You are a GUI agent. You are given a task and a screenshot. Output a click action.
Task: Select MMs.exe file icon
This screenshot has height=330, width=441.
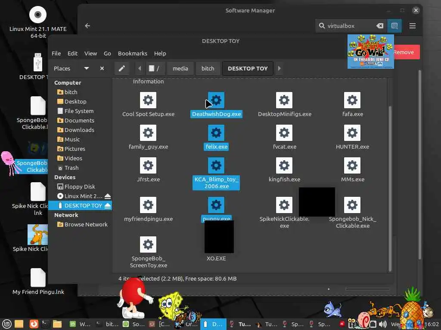point(352,165)
